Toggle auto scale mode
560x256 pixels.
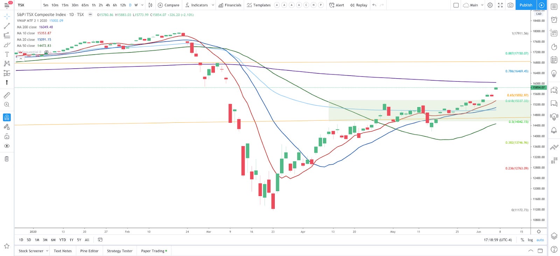pyautogui.click(x=540, y=240)
